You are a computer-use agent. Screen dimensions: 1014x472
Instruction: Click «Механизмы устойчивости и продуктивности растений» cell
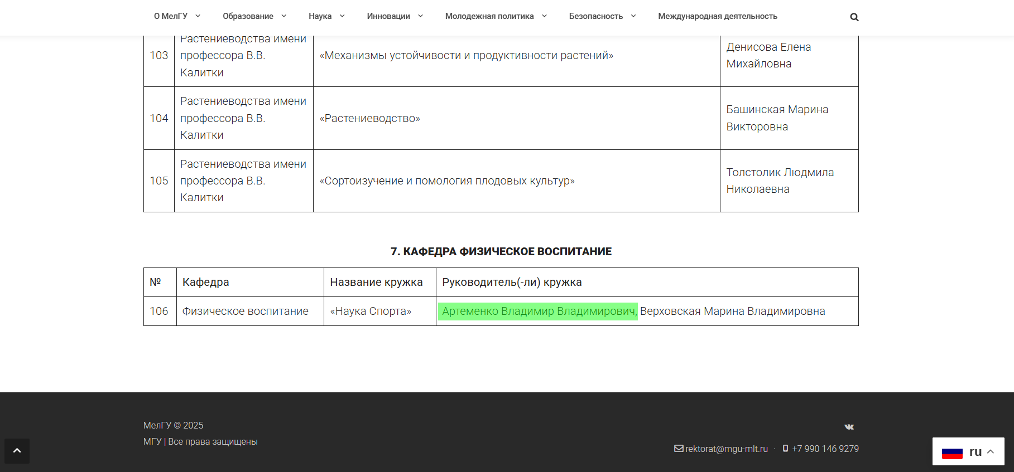[x=517, y=56]
